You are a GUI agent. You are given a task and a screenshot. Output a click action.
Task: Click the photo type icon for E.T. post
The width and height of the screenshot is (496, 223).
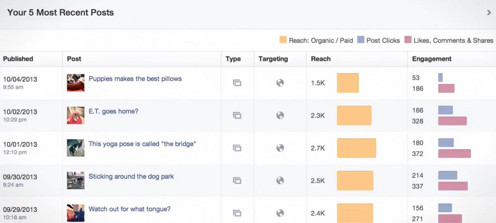[x=237, y=115]
